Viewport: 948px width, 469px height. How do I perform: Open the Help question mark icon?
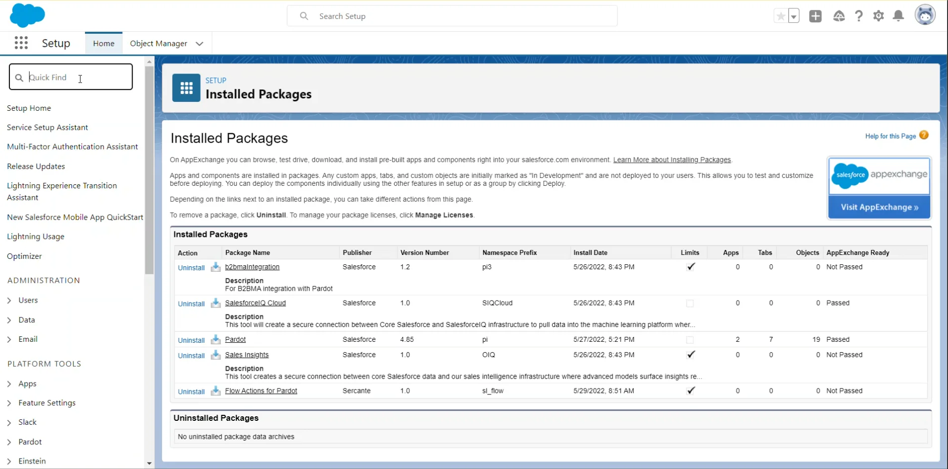click(859, 16)
